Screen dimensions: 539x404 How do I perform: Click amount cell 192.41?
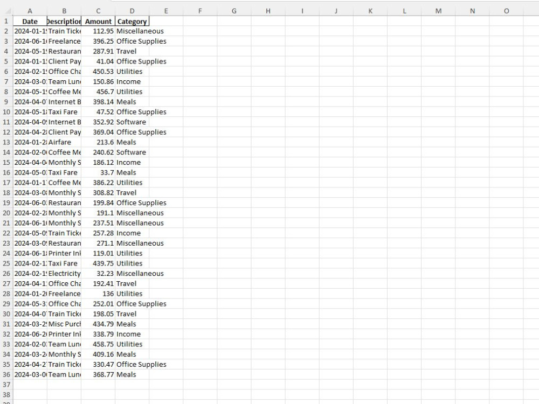coord(98,284)
